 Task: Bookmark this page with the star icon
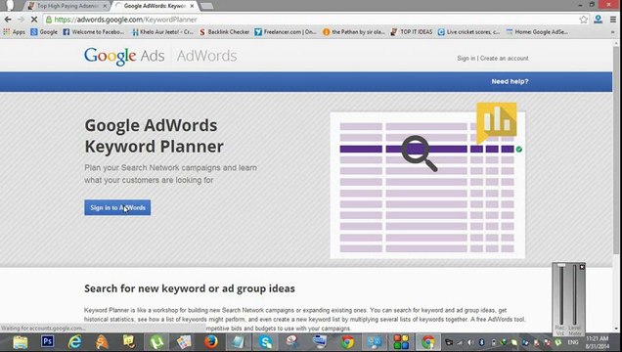(x=583, y=20)
